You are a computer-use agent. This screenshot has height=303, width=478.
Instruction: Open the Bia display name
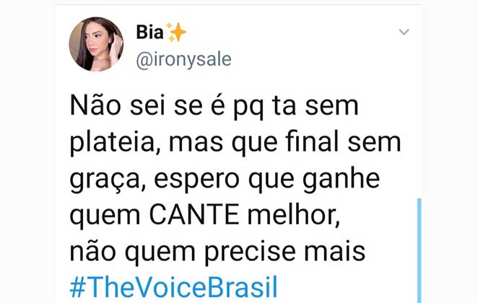click(149, 32)
